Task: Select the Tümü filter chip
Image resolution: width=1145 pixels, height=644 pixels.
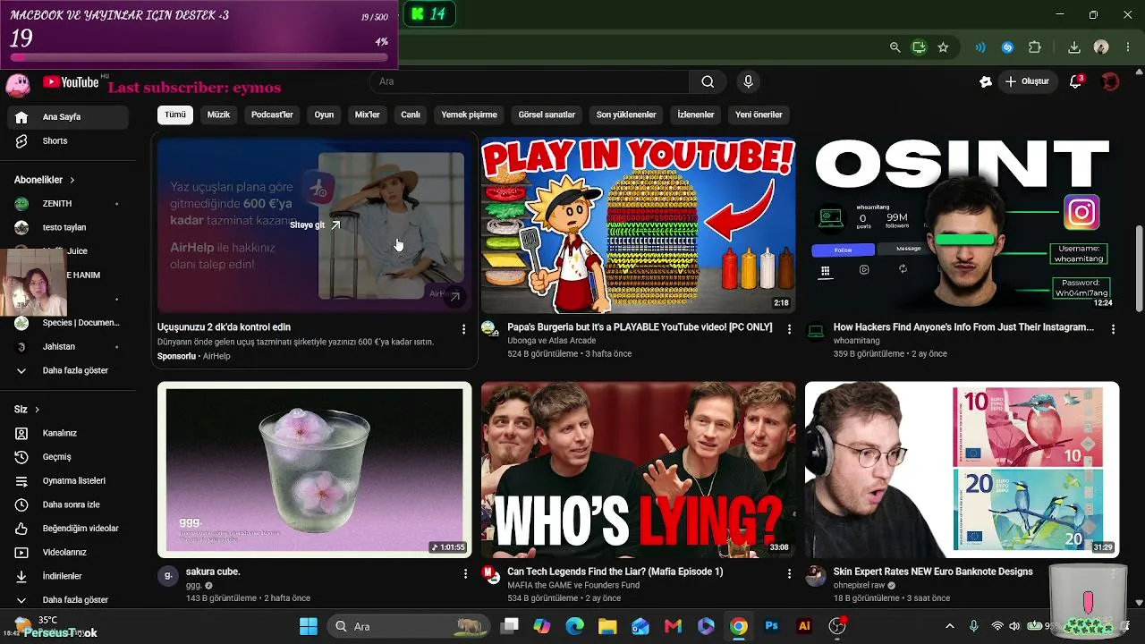Action: click(175, 114)
